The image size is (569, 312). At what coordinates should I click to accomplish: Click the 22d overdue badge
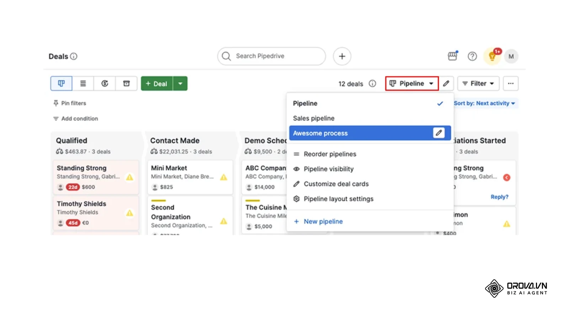click(73, 187)
